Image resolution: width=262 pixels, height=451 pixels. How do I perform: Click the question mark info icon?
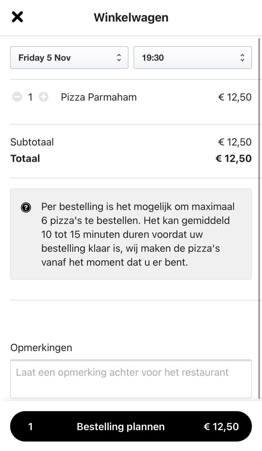point(26,207)
